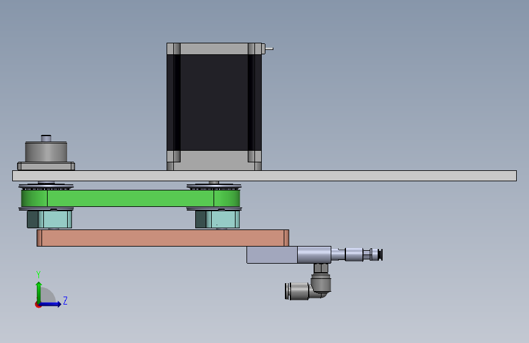Click the gray cylindrical housing at top left

point(46,151)
